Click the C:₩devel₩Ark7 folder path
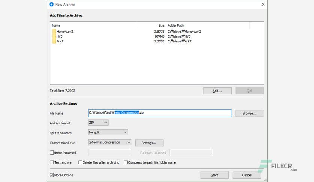 [x=180, y=41]
